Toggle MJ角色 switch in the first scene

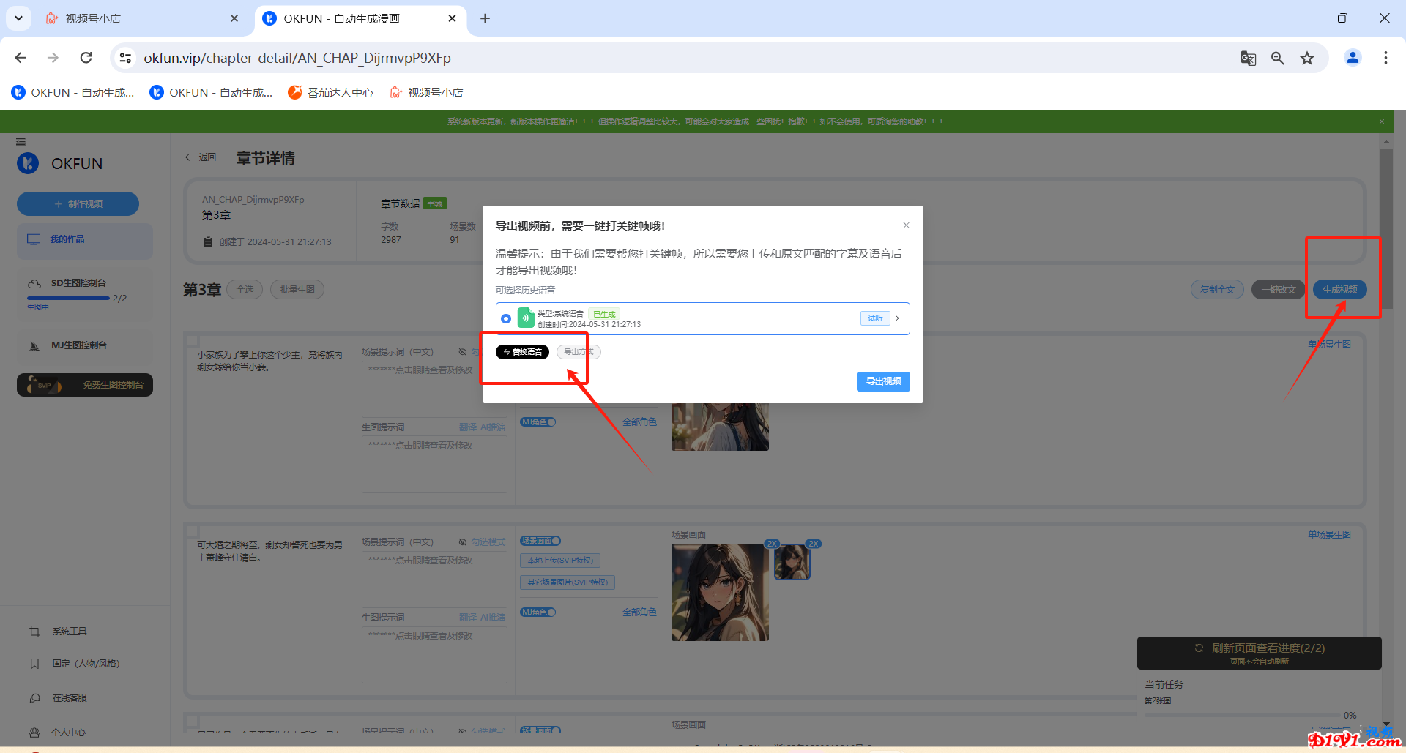click(538, 422)
